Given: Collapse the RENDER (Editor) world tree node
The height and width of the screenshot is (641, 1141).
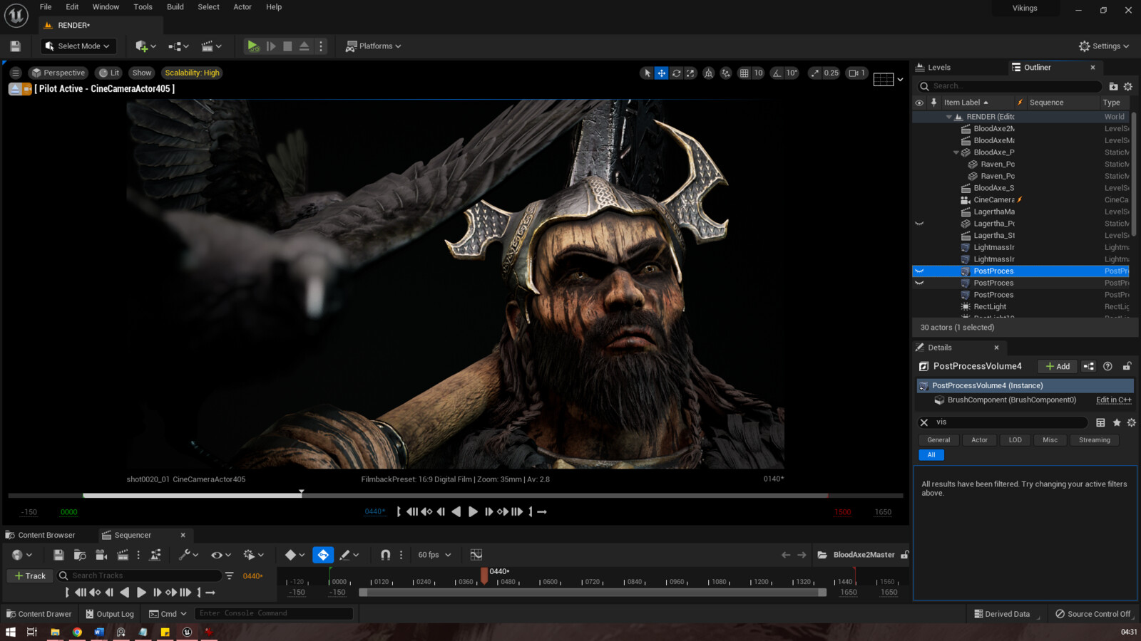Looking at the screenshot, I should tap(948, 117).
